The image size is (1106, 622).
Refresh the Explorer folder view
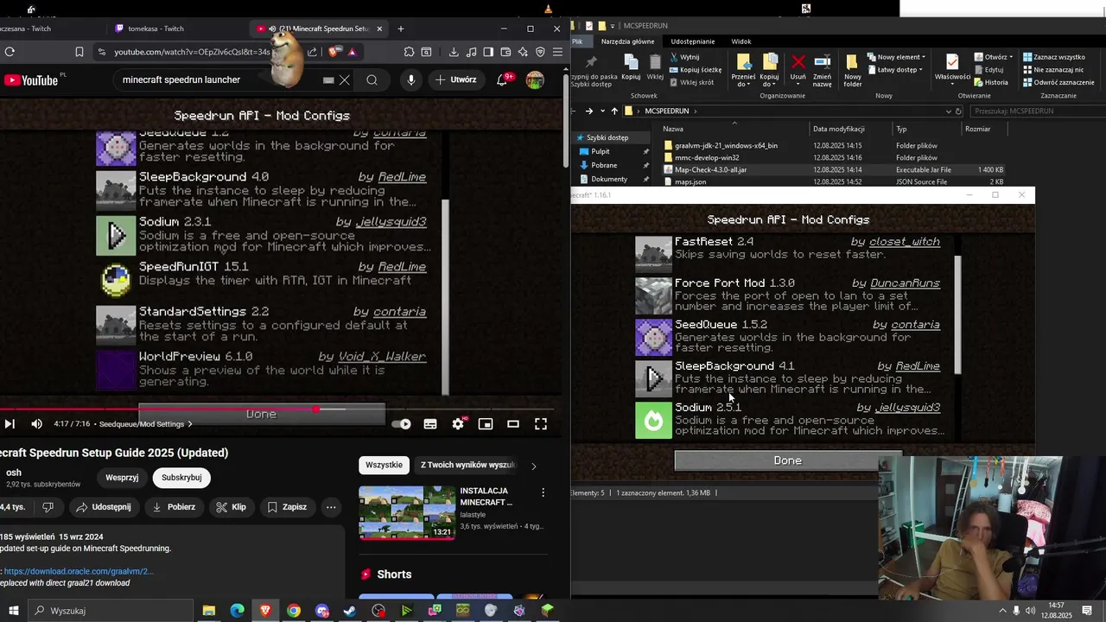[958, 111]
